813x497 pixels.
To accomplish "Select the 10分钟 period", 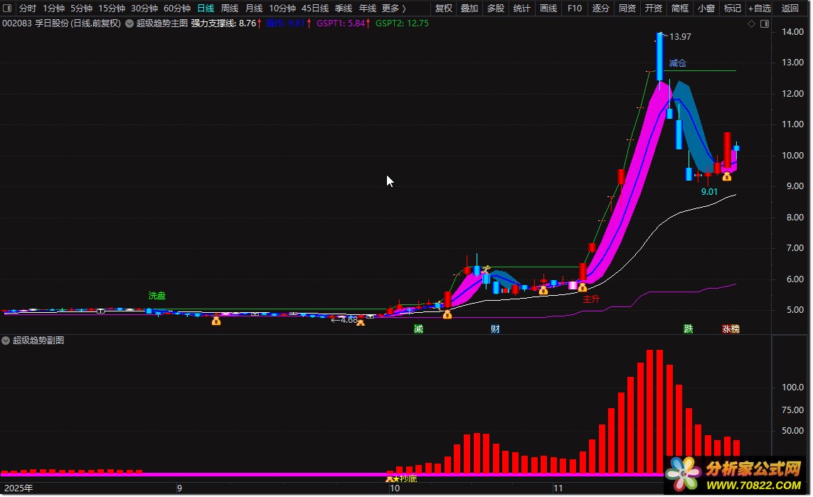I will tap(282, 9).
